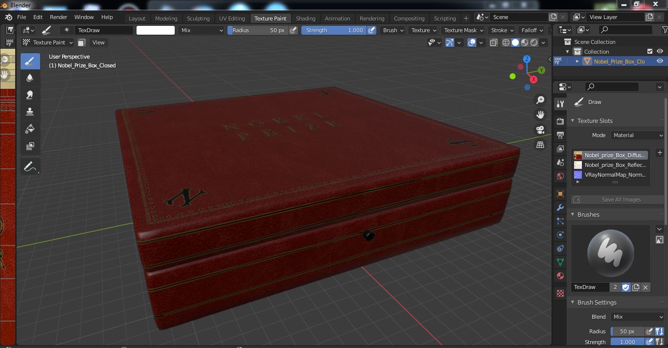Switch perspective/orthographic grid gizmo icon
Image resolution: width=668 pixels, height=348 pixels.
(540, 144)
